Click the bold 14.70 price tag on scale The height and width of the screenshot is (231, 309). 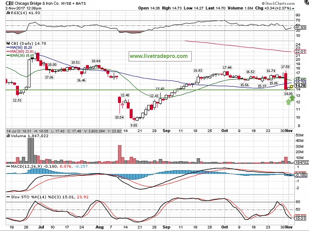point(300,85)
